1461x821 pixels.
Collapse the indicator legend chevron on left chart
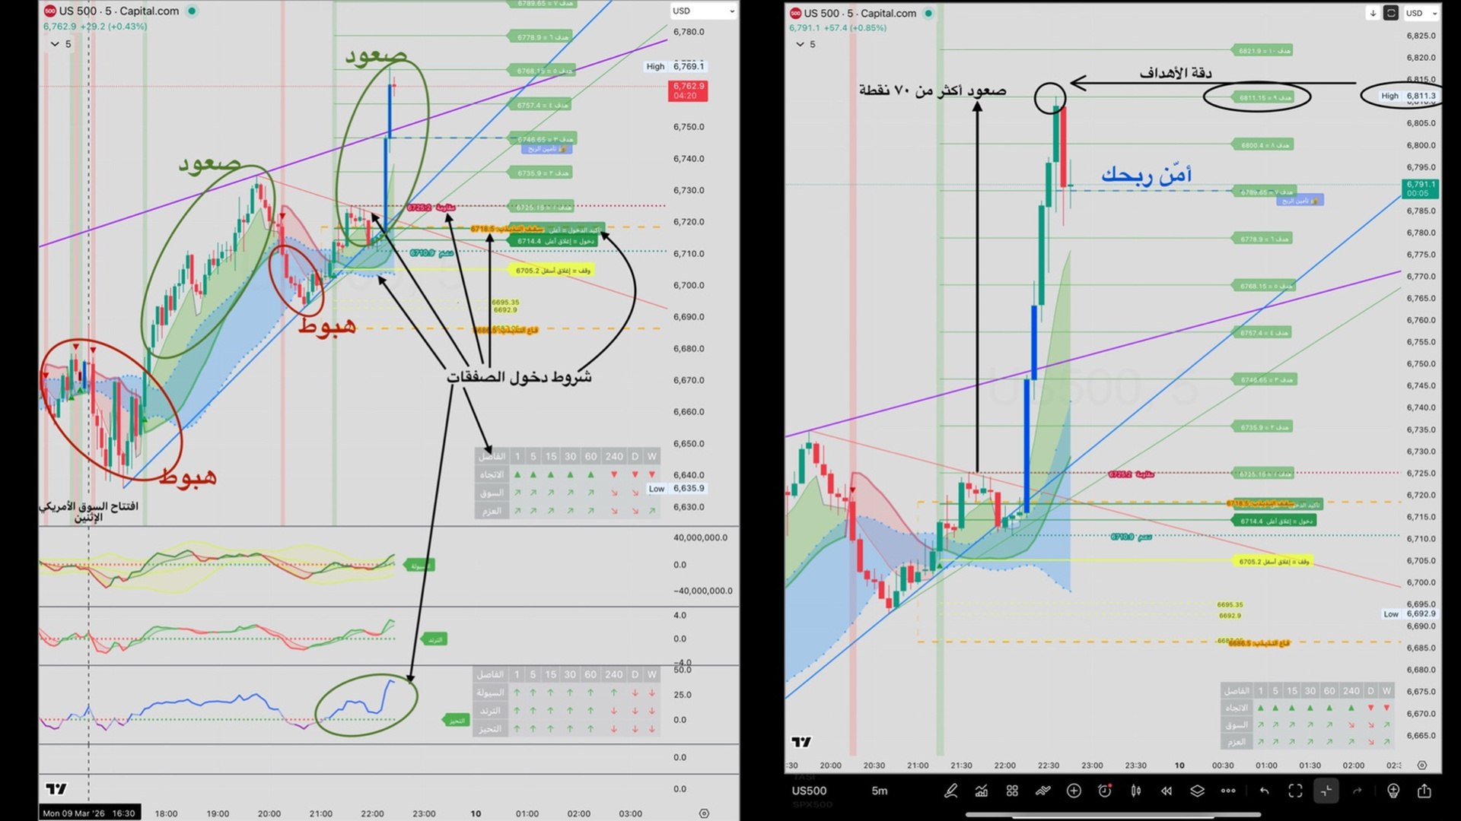[x=55, y=44]
